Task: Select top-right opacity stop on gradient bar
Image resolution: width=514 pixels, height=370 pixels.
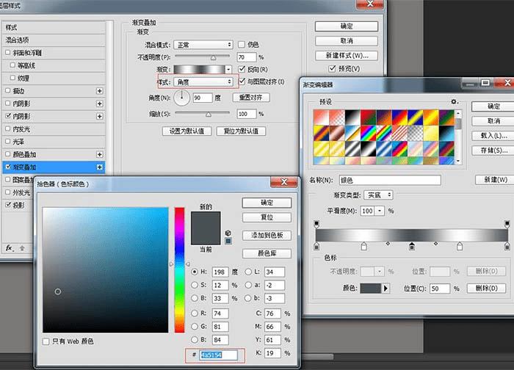Action: point(507,224)
